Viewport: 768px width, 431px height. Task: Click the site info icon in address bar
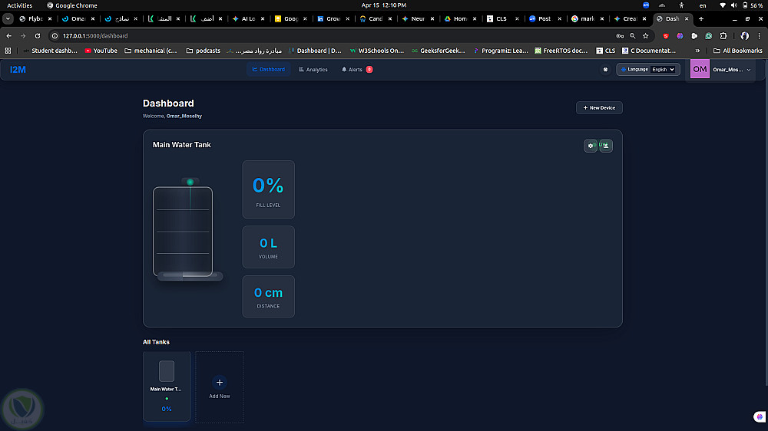coord(55,36)
